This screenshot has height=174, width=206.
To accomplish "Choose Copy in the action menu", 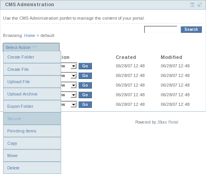I will (32, 143).
